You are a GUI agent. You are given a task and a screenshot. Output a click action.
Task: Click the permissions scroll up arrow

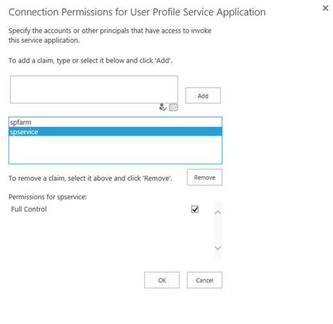218,212
